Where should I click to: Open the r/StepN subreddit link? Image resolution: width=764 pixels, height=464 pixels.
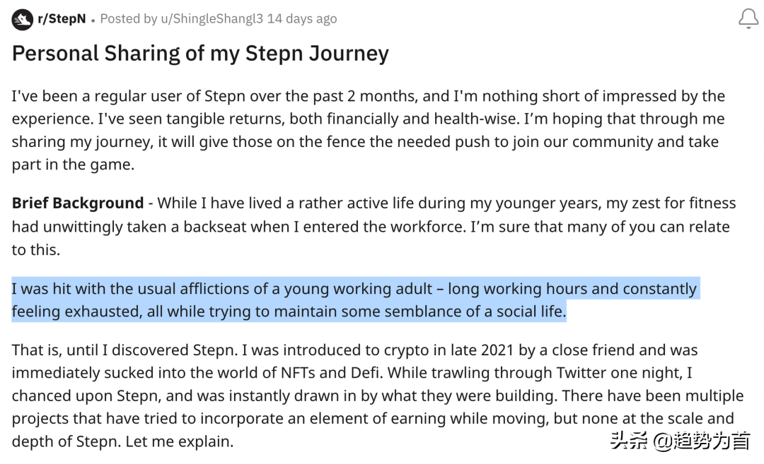(62, 18)
